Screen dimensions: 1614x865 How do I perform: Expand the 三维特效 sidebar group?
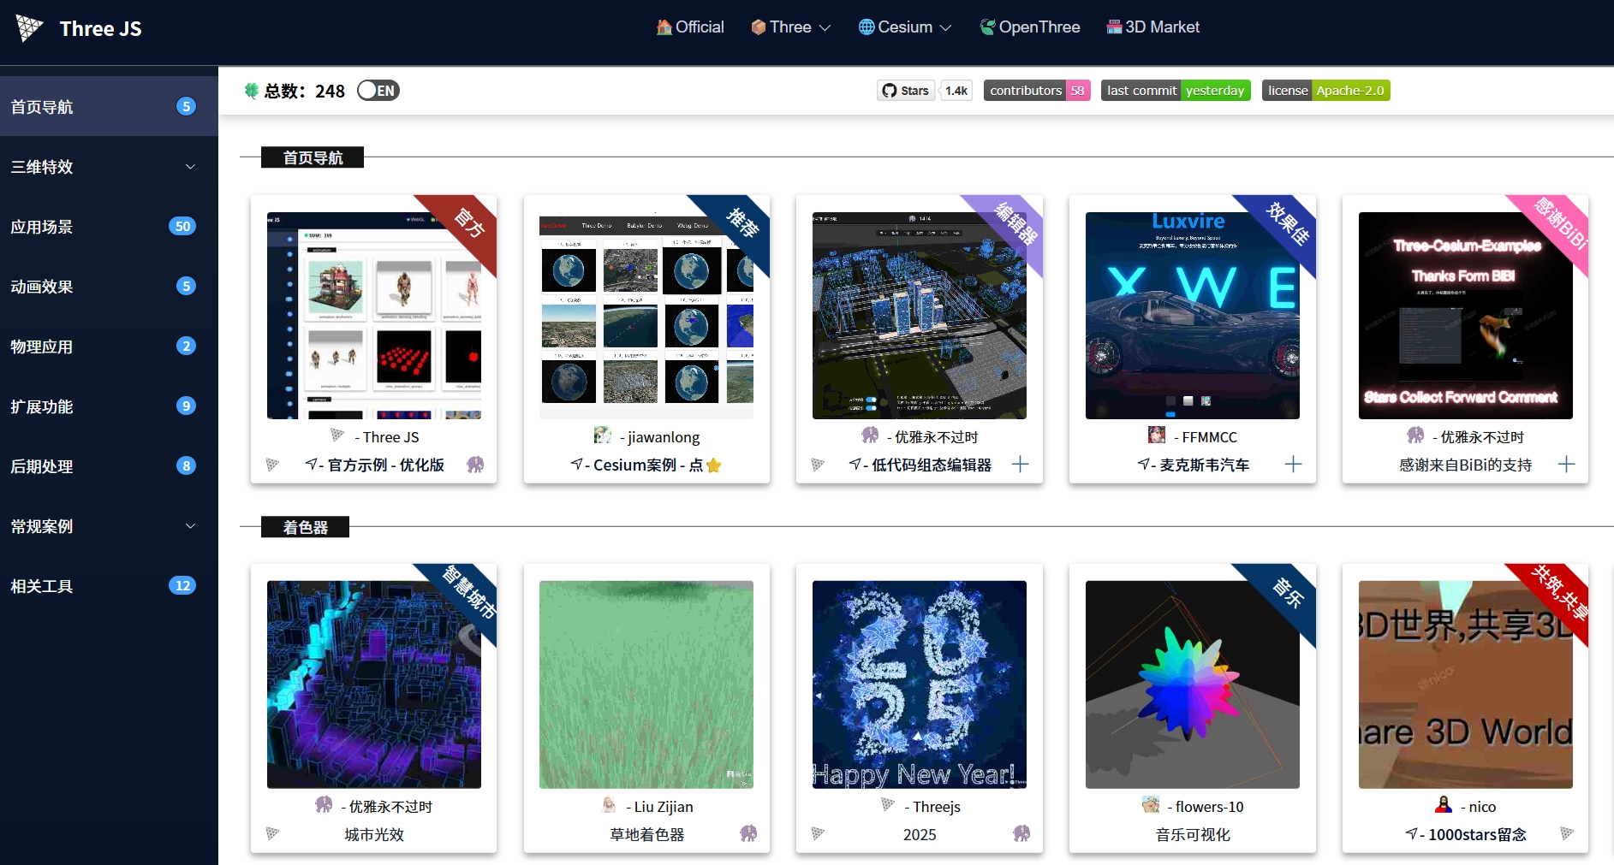(109, 167)
